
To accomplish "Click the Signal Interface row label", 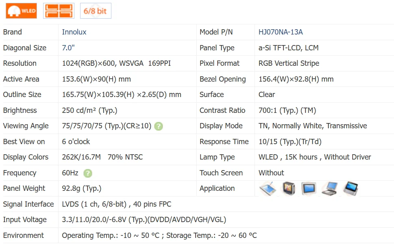I will point(28,204).
